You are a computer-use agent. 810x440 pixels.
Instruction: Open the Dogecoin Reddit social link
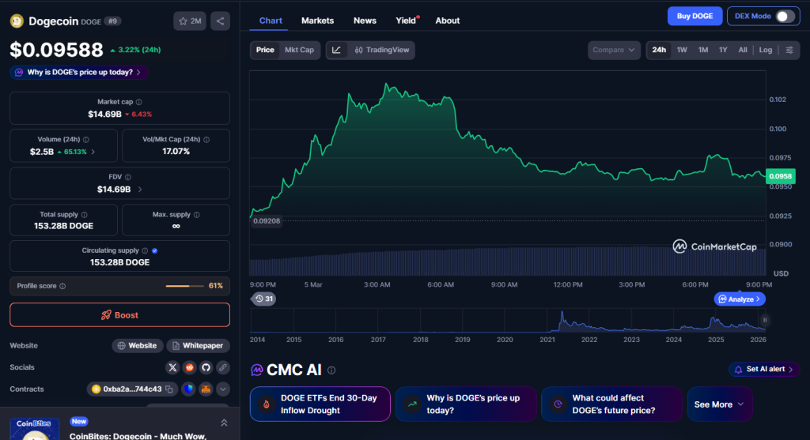pos(189,367)
